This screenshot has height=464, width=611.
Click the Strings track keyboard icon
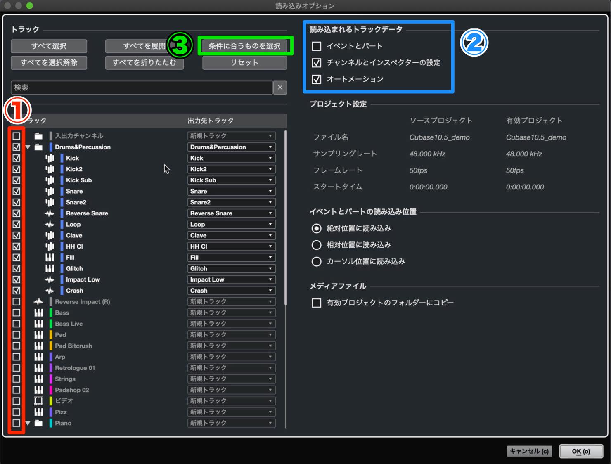(38, 379)
